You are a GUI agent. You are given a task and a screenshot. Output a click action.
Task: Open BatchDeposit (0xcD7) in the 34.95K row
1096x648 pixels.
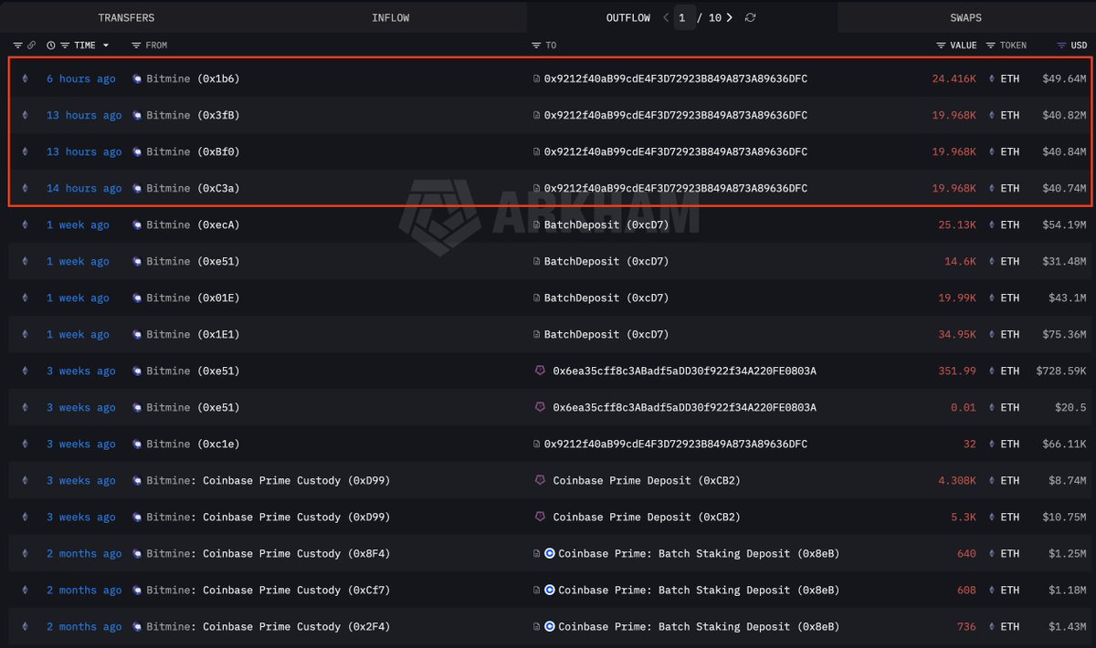click(x=606, y=334)
